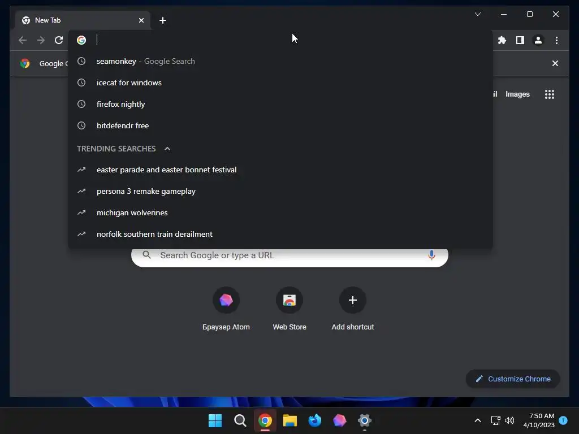579x434 pixels.
Task: Click the Chrome taskbar icon
Action: pyautogui.click(x=265, y=420)
